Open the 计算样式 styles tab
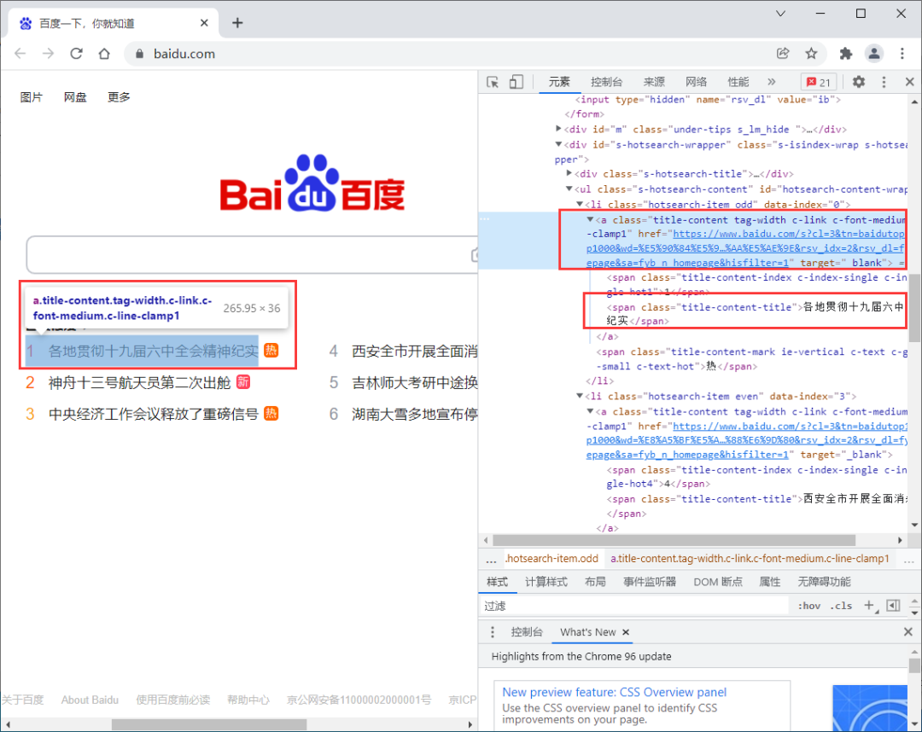 (546, 582)
